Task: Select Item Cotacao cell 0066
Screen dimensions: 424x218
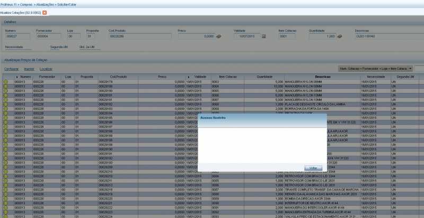Action: (x=228, y=95)
